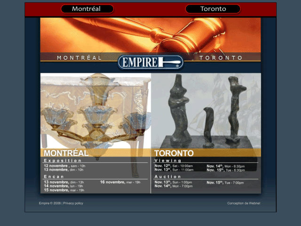Open the Conception de Webnet link

pyautogui.click(x=244, y=203)
